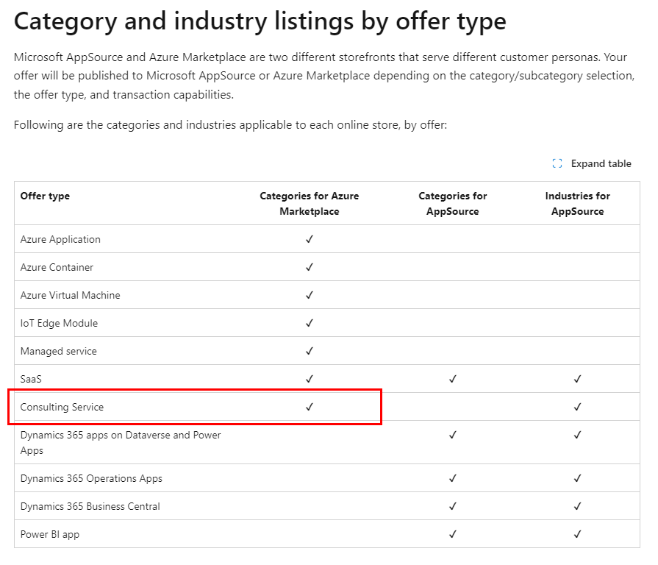Image resolution: width=658 pixels, height=565 pixels.
Task: Click the Consulting Service row label
Action: (x=62, y=407)
